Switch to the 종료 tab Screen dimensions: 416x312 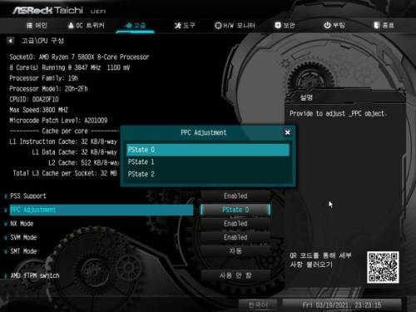384,26
